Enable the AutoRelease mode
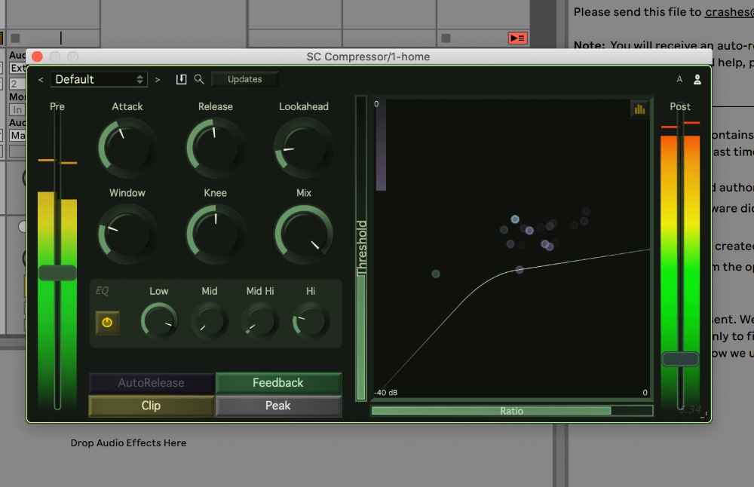 pyautogui.click(x=152, y=383)
